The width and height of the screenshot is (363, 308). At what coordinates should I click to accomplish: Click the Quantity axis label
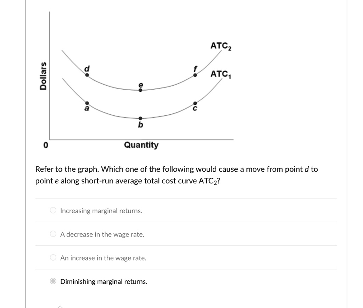[141, 145]
